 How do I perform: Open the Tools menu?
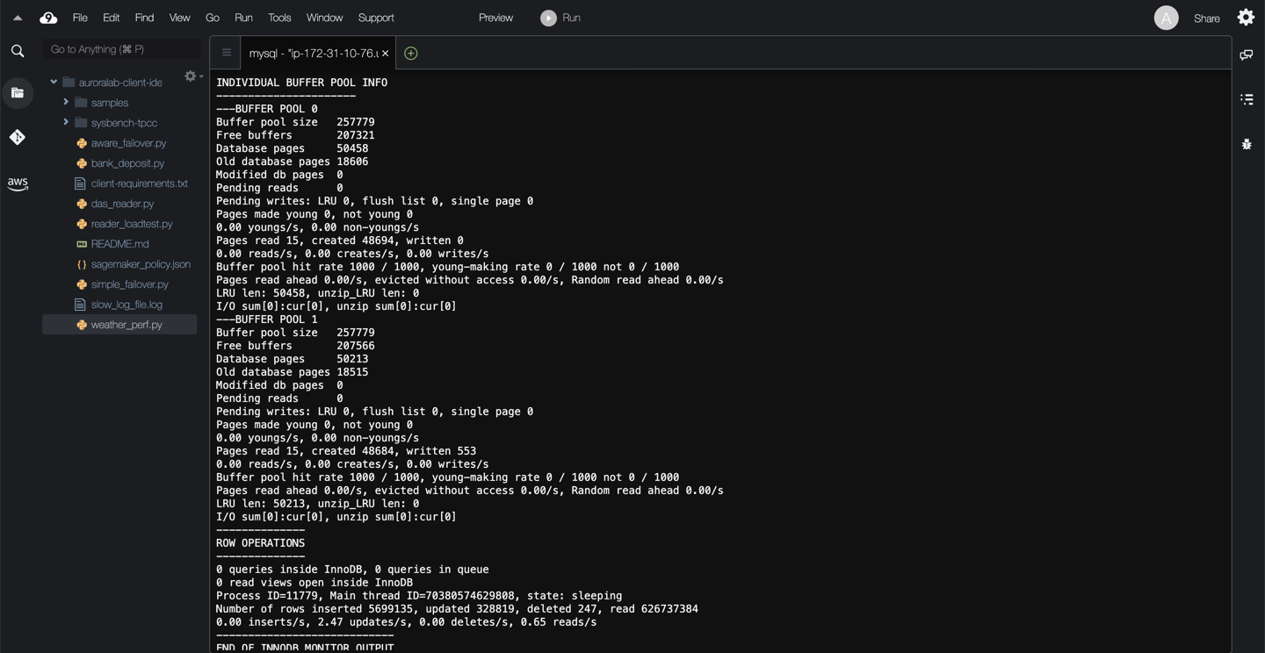pyautogui.click(x=279, y=18)
